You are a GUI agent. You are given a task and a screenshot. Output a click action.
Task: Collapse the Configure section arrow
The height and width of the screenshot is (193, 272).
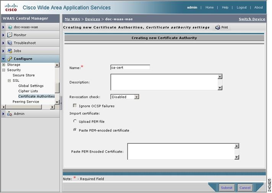3,59
